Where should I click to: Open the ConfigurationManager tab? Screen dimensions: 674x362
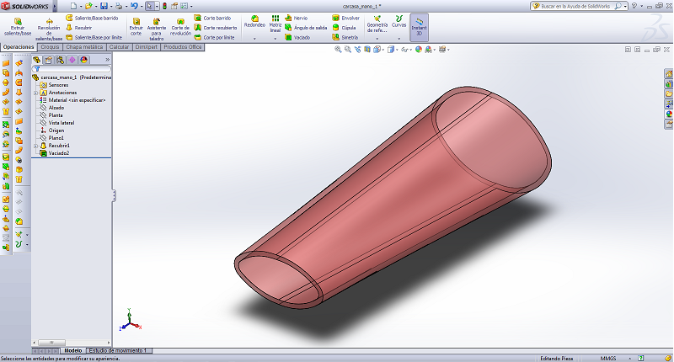click(60, 60)
